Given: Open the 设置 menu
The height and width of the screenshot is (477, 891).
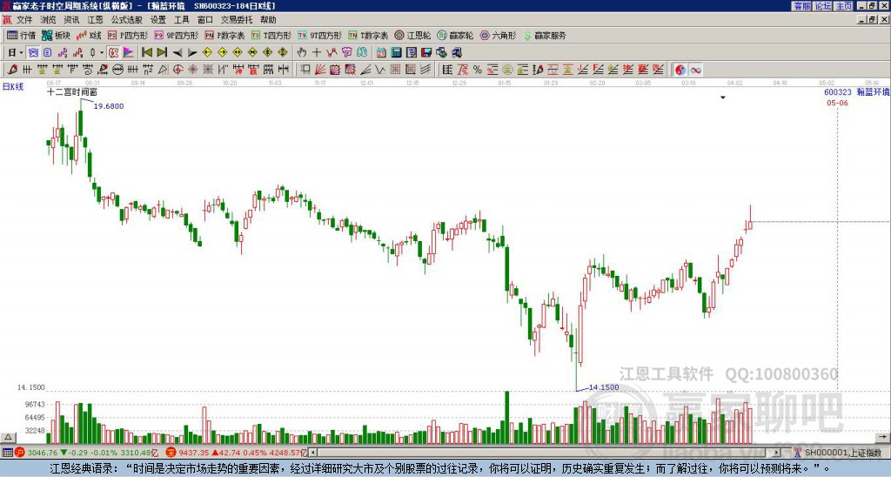Looking at the screenshot, I should coord(158,20).
